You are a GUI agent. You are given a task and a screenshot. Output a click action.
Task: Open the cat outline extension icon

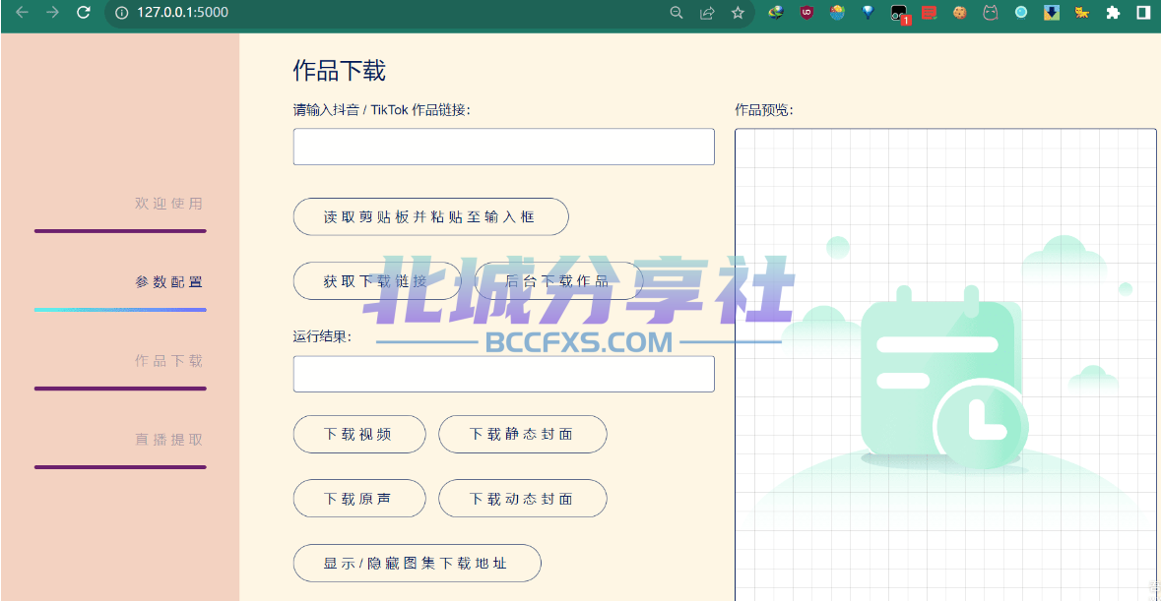tap(990, 13)
